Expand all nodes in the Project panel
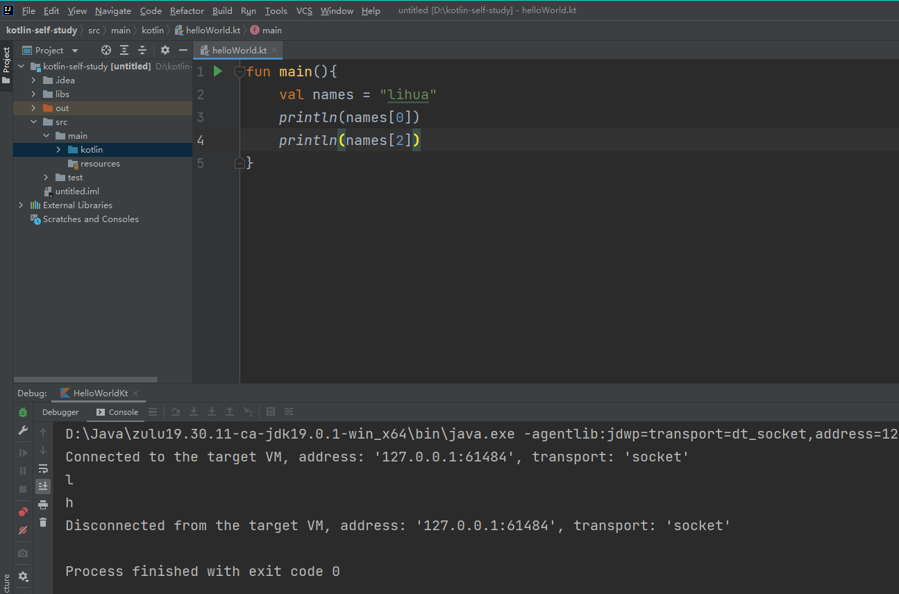899x594 pixels. coord(124,50)
